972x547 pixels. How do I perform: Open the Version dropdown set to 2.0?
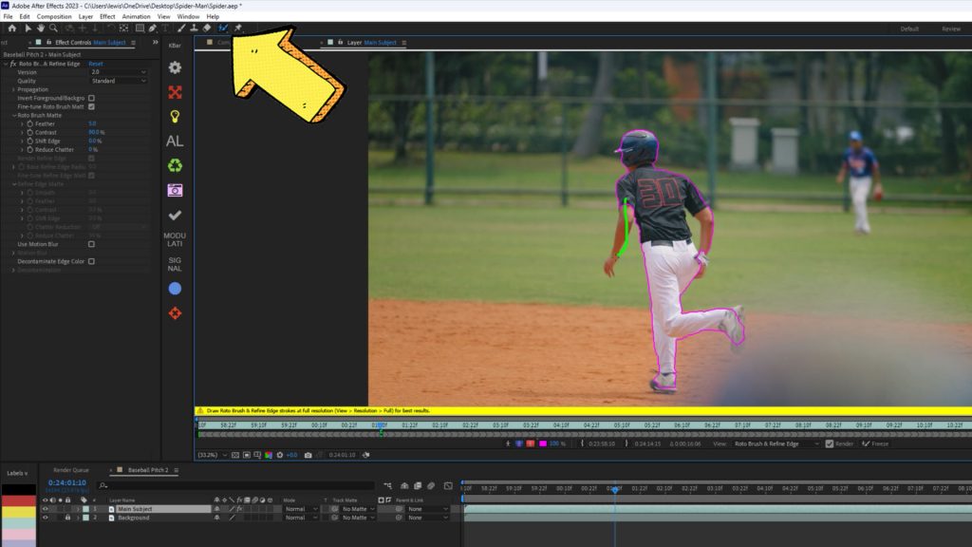coord(119,72)
